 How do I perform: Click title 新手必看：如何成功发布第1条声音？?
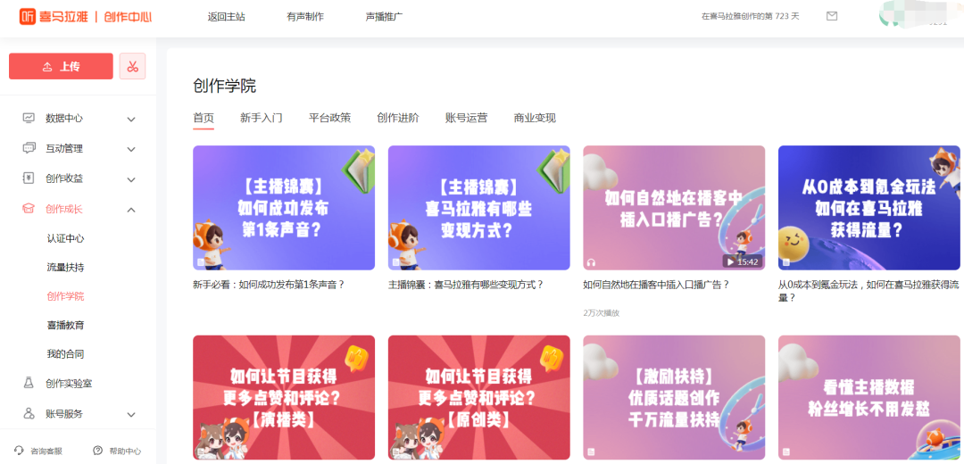(270, 285)
